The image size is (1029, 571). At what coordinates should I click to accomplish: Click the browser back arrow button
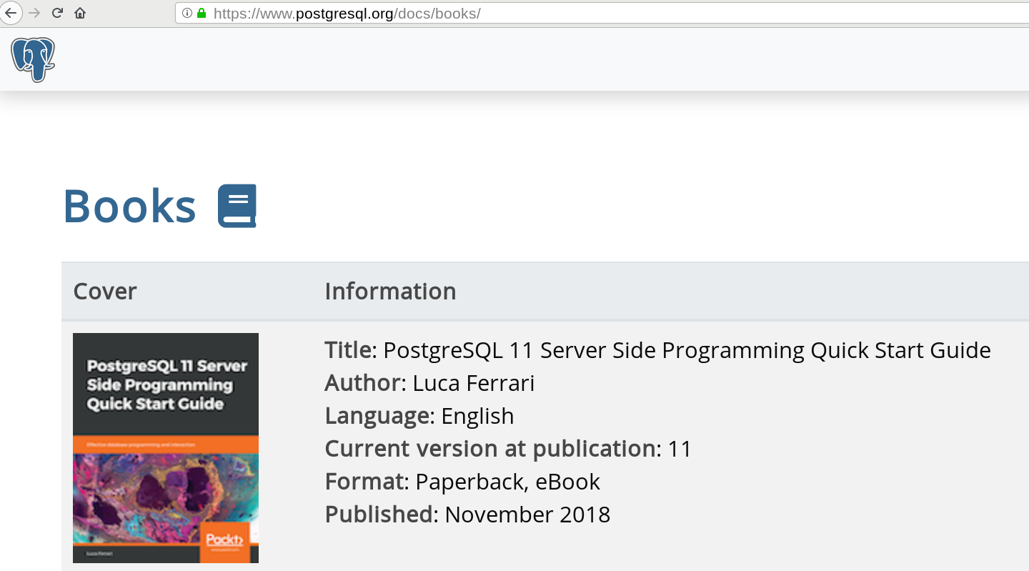(x=10, y=13)
